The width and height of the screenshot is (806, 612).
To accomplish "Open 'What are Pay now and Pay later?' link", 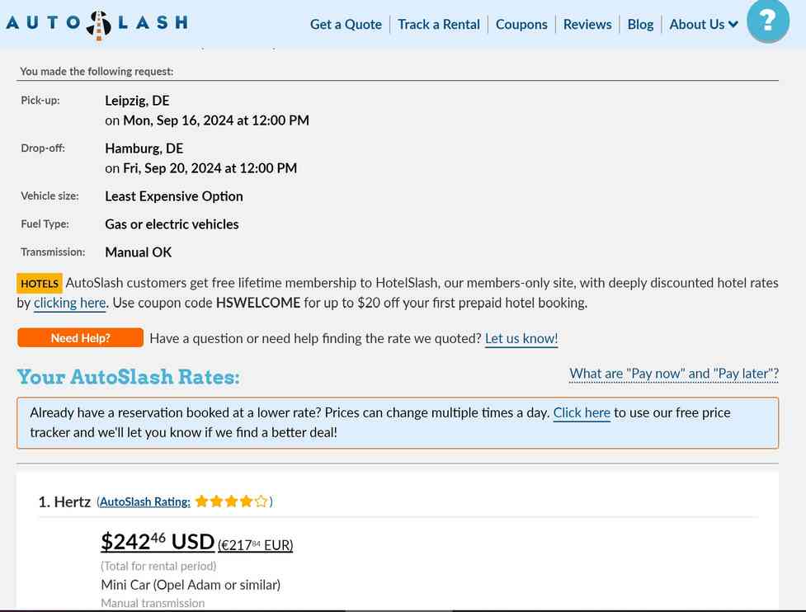I will (x=674, y=374).
